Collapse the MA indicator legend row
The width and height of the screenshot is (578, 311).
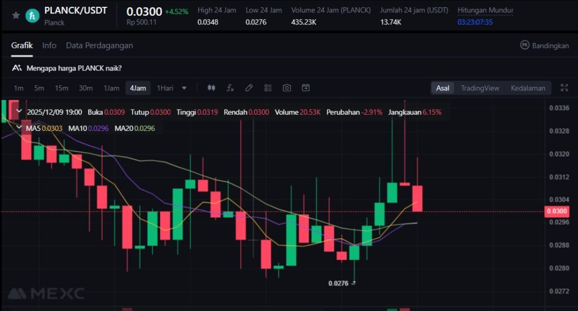tap(19, 128)
